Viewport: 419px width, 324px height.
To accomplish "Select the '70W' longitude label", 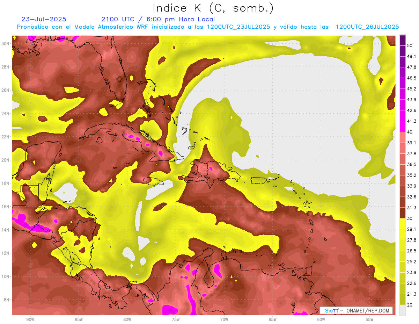I will click(x=224, y=319).
